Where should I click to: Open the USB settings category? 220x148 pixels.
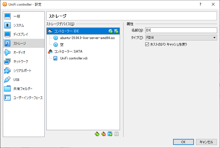24,80
